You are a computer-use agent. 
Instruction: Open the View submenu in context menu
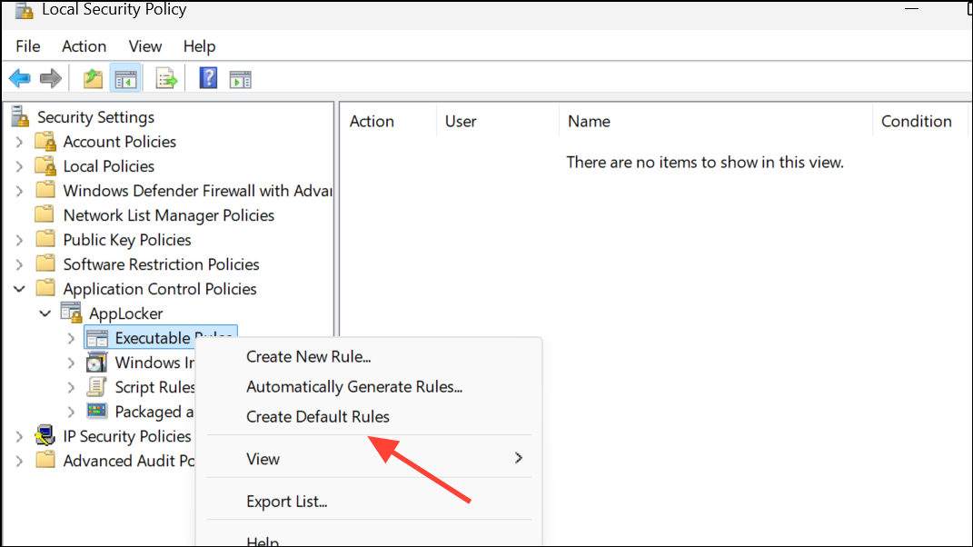[x=369, y=459]
